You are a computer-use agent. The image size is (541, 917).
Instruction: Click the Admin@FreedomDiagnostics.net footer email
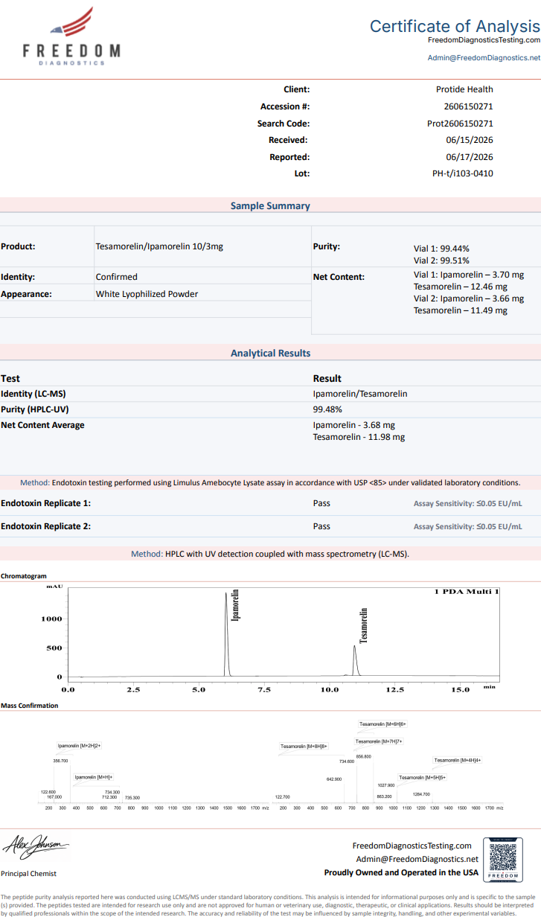[417, 859]
